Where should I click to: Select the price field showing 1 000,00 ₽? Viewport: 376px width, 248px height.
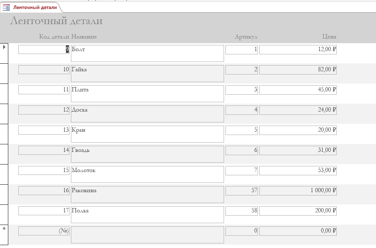(x=298, y=190)
